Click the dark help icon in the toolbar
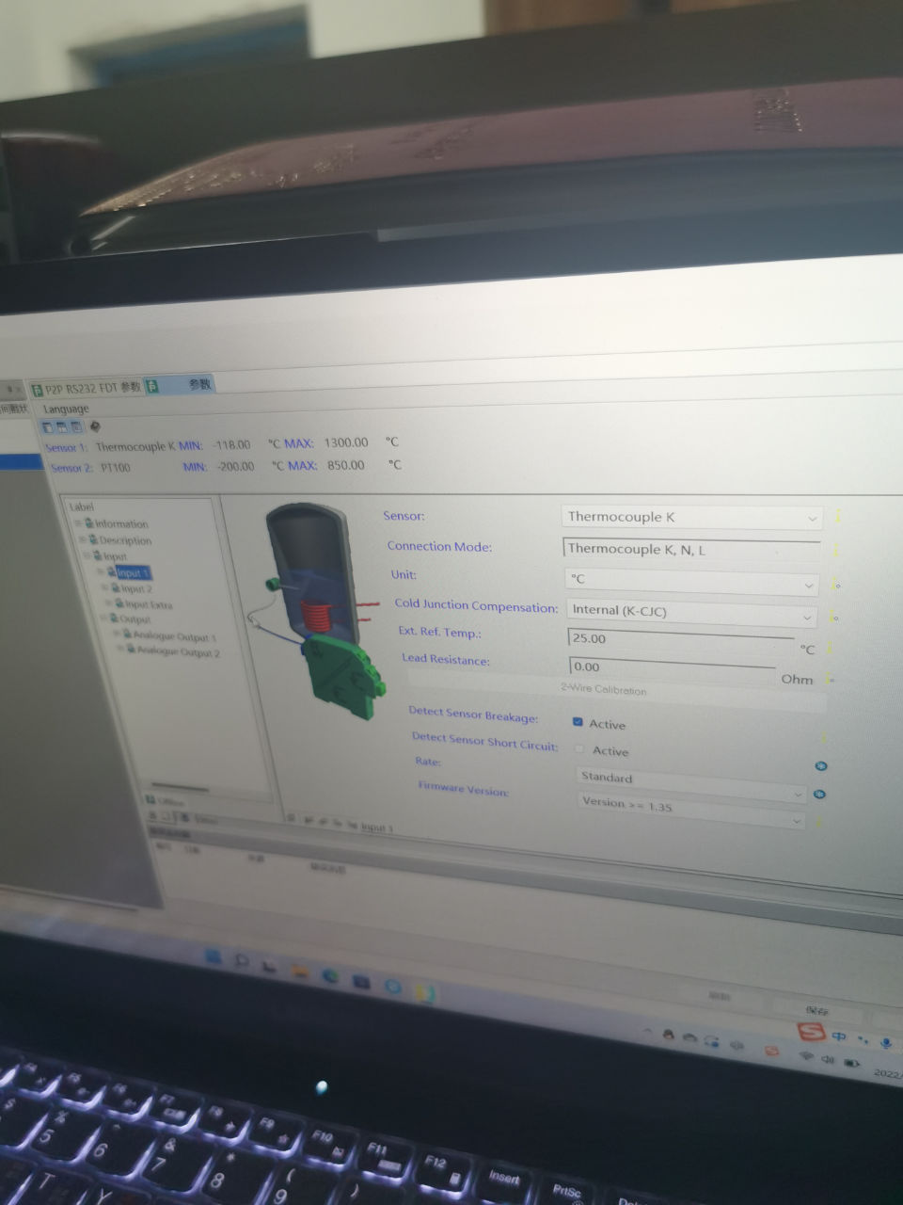903x1205 pixels. pos(95,427)
